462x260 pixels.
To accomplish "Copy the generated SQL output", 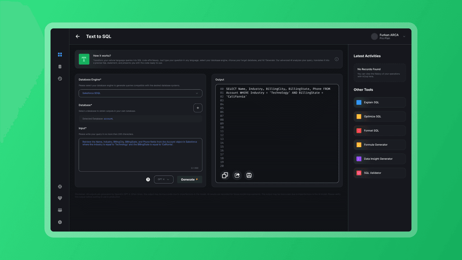I will pyautogui.click(x=225, y=176).
